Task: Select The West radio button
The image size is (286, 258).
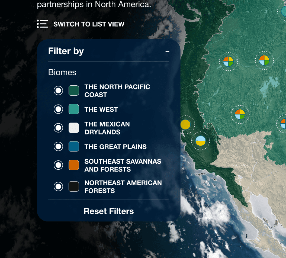Action: 58,109
